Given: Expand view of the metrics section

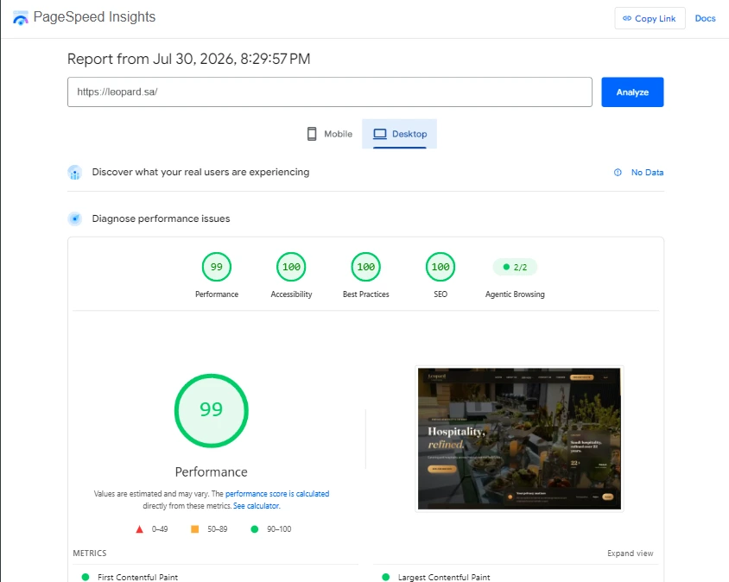Looking at the screenshot, I should [630, 554].
